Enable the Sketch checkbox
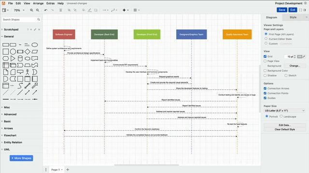This screenshot has height=173, width=309. 286,75
